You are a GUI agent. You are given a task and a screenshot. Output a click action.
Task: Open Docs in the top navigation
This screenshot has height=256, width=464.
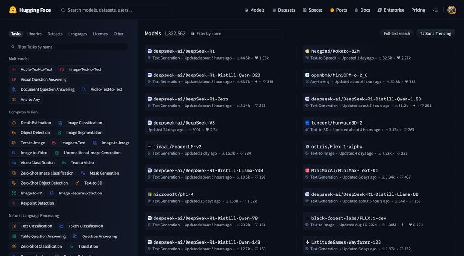click(362, 10)
